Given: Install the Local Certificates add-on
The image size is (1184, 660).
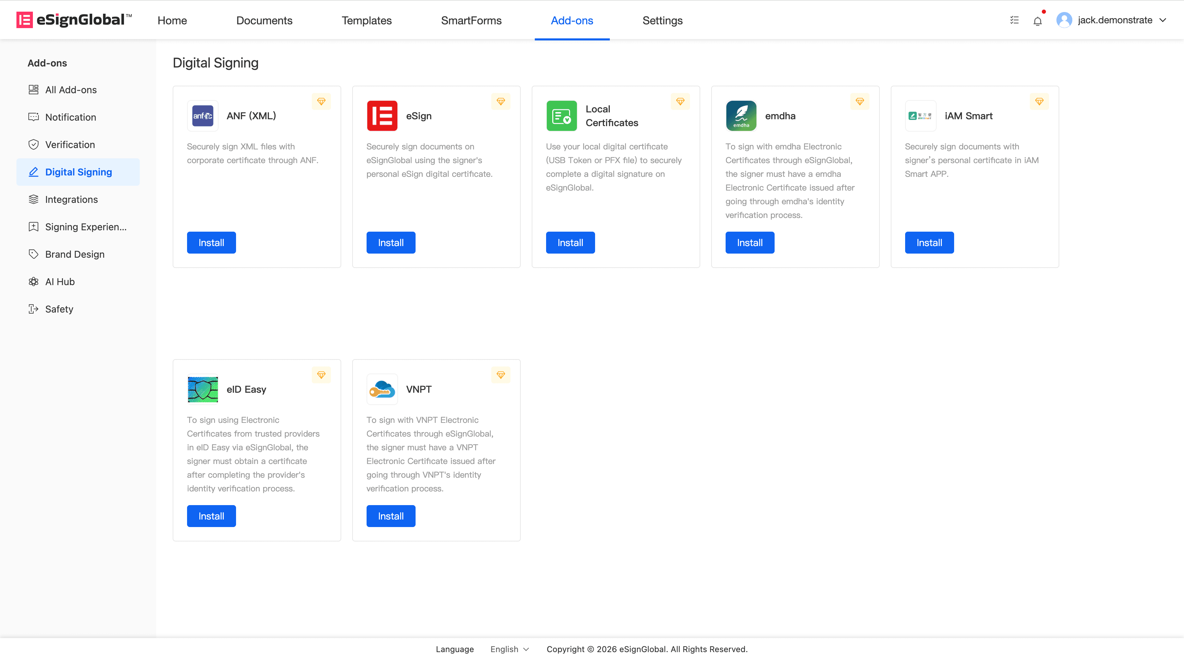Looking at the screenshot, I should coord(570,242).
